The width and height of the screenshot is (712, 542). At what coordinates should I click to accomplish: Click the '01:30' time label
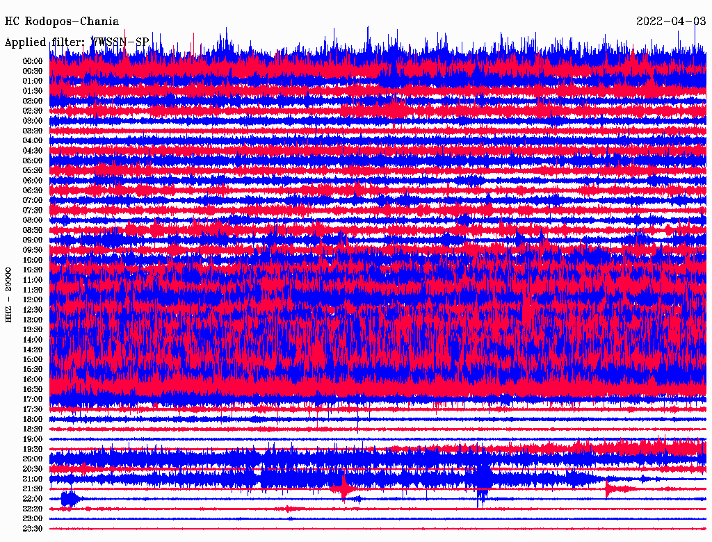(33, 91)
